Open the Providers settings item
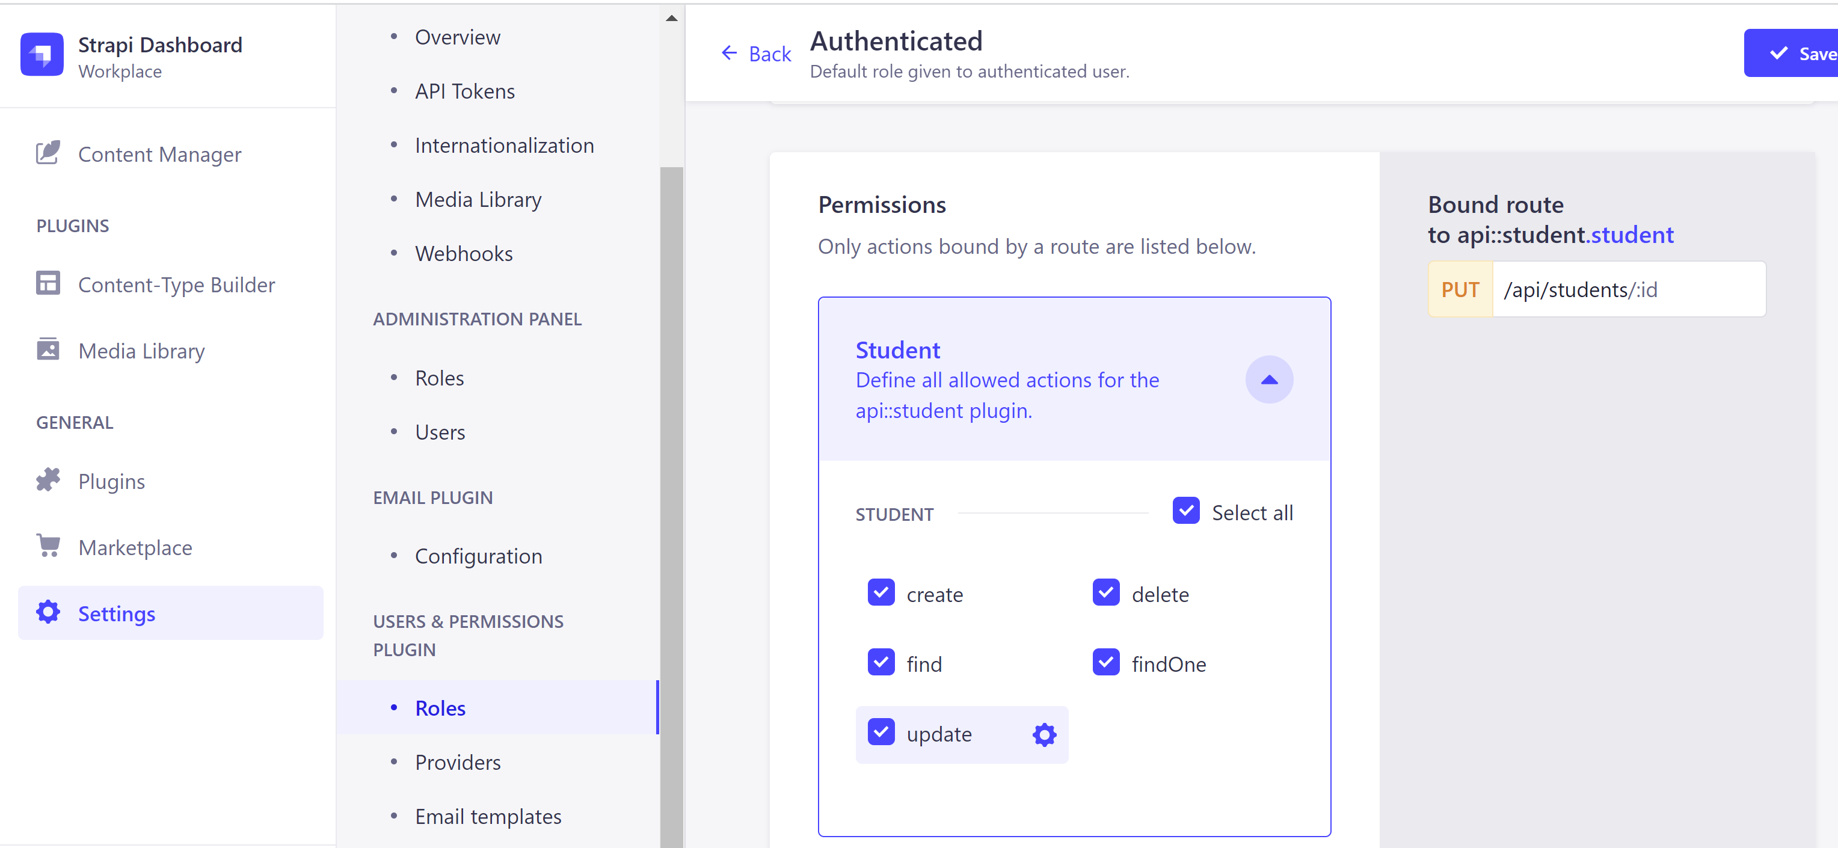The width and height of the screenshot is (1838, 848). point(457,763)
